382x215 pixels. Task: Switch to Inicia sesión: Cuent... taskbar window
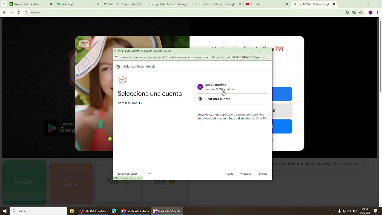tap(167, 211)
